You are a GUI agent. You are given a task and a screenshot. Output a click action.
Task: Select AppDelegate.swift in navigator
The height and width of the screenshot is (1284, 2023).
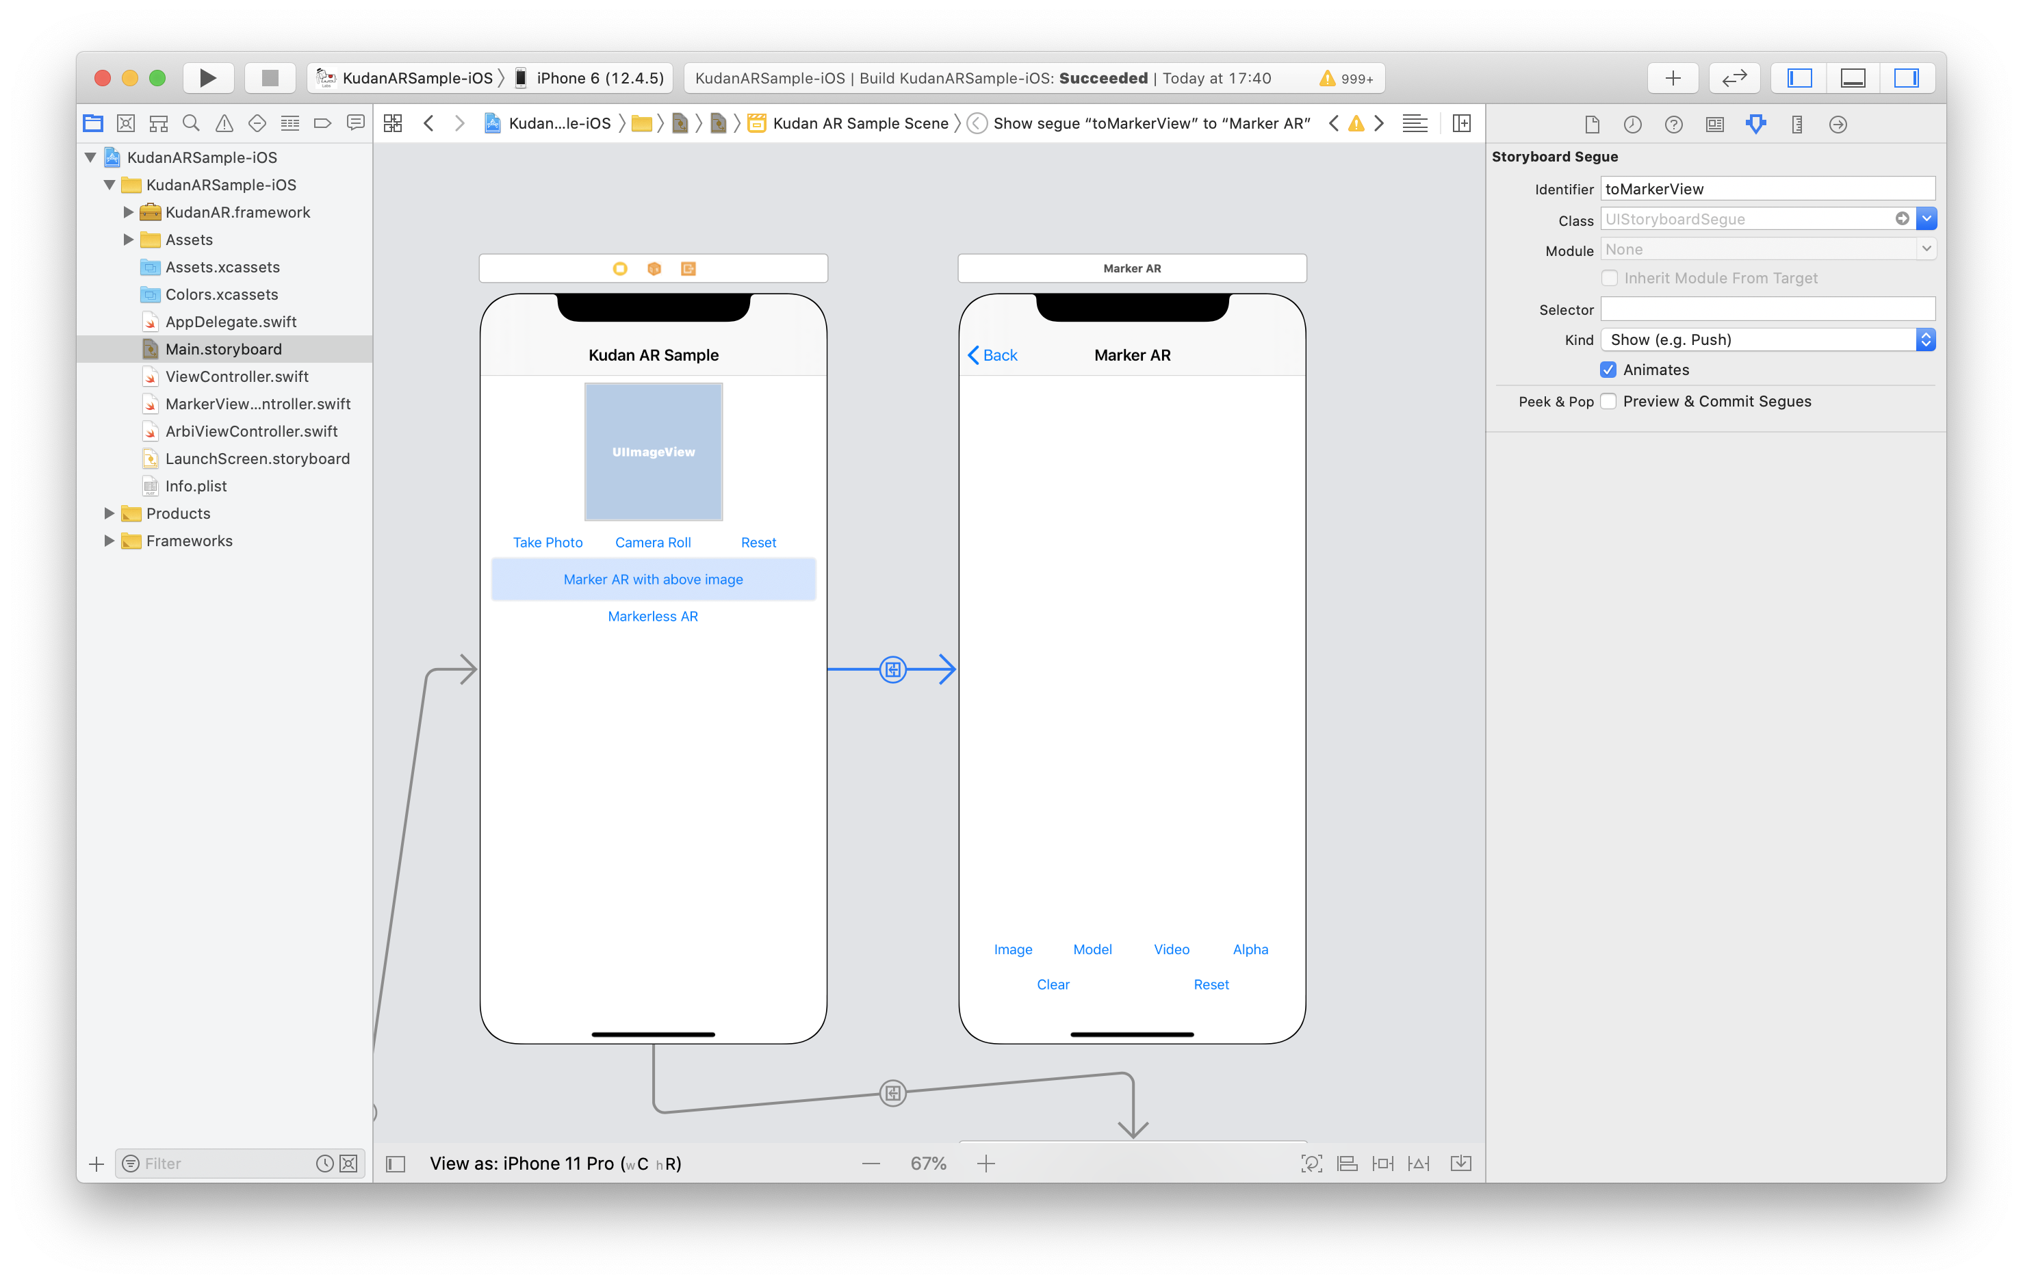tap(231, 322)
